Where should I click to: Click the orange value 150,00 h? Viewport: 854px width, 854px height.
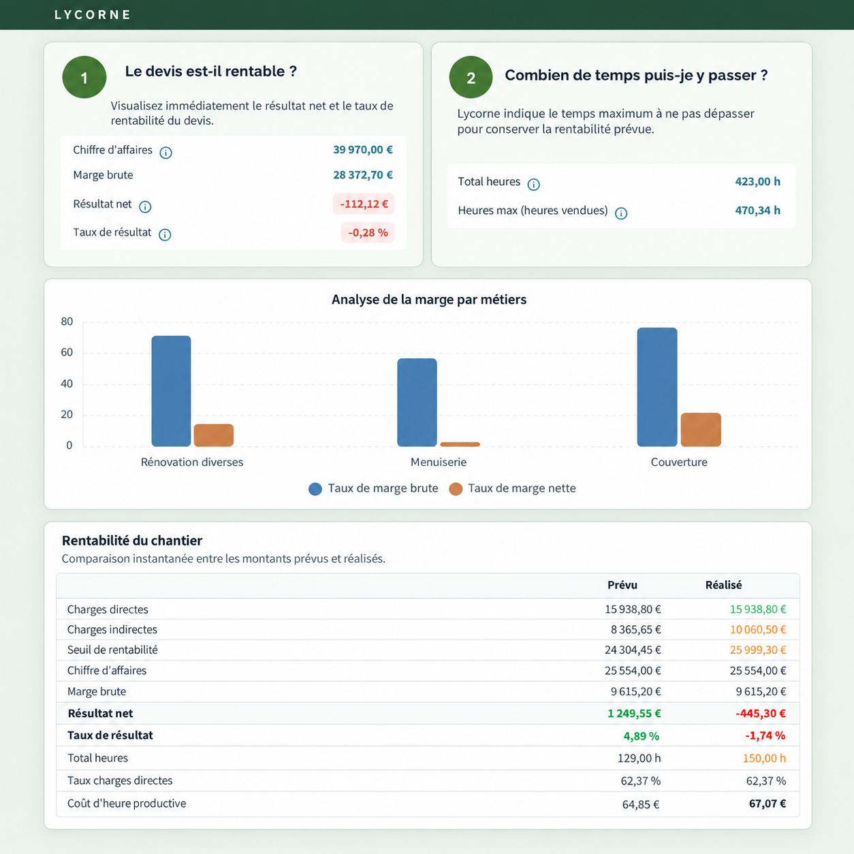764,759
